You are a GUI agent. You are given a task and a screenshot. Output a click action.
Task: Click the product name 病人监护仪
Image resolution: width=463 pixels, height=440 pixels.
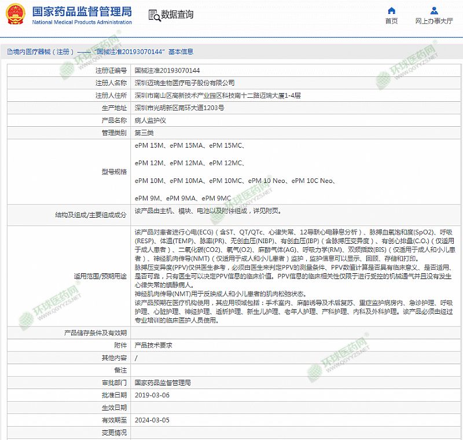point(150,120)
